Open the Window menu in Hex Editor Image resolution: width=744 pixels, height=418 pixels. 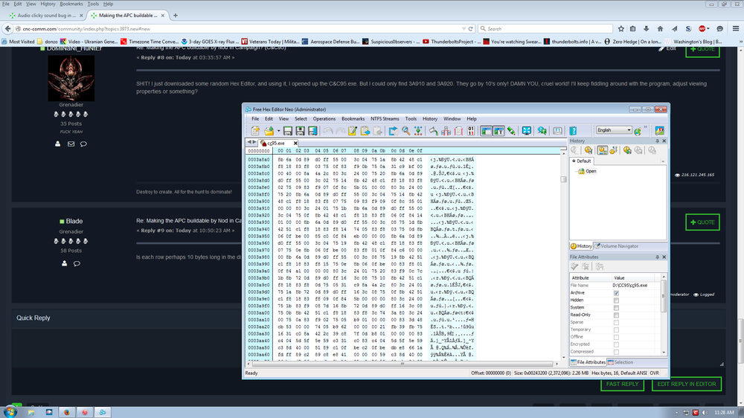pos(452,118)
